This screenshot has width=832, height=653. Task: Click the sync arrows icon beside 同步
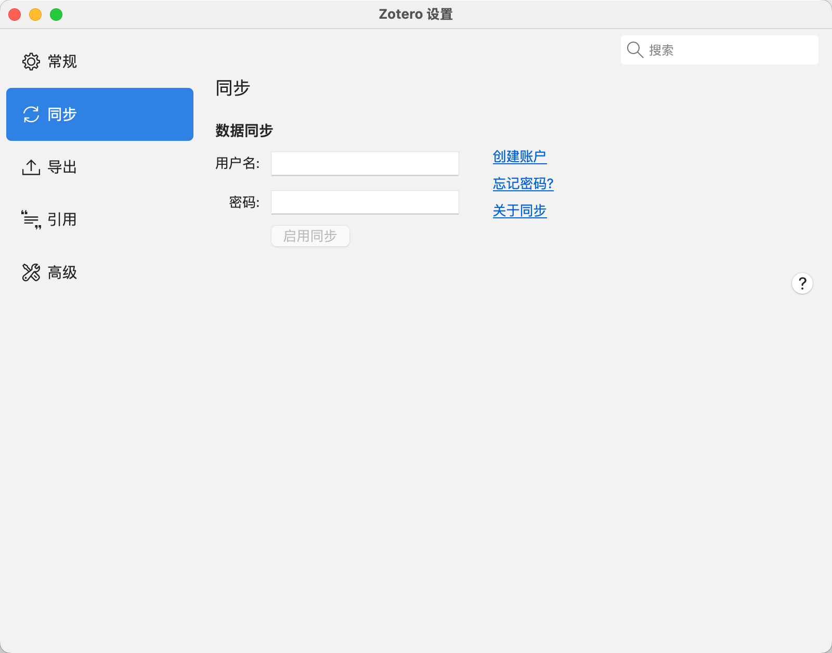[x=31, y=114]
